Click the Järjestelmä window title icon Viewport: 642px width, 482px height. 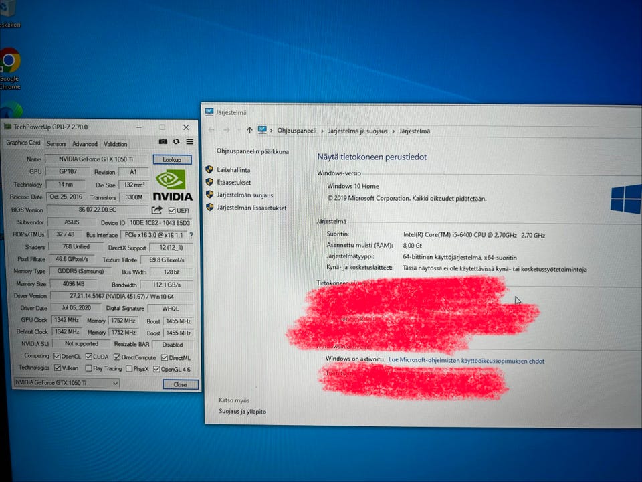[x=209, y=112]
